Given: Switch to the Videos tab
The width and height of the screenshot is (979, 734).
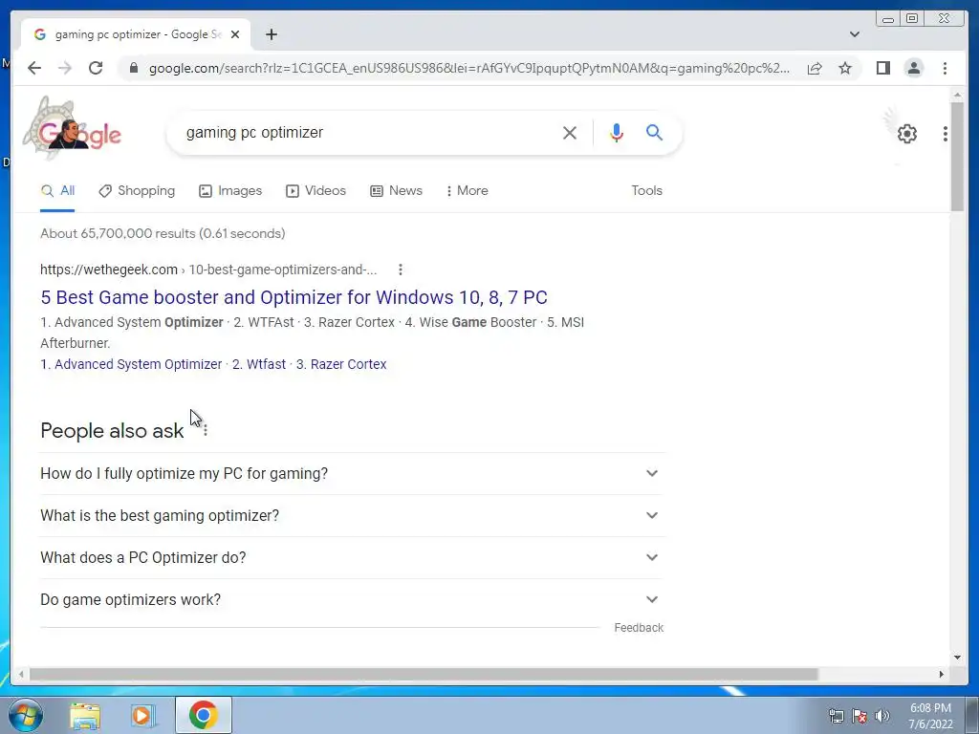Looking at the screenshot, I should 315,191.
